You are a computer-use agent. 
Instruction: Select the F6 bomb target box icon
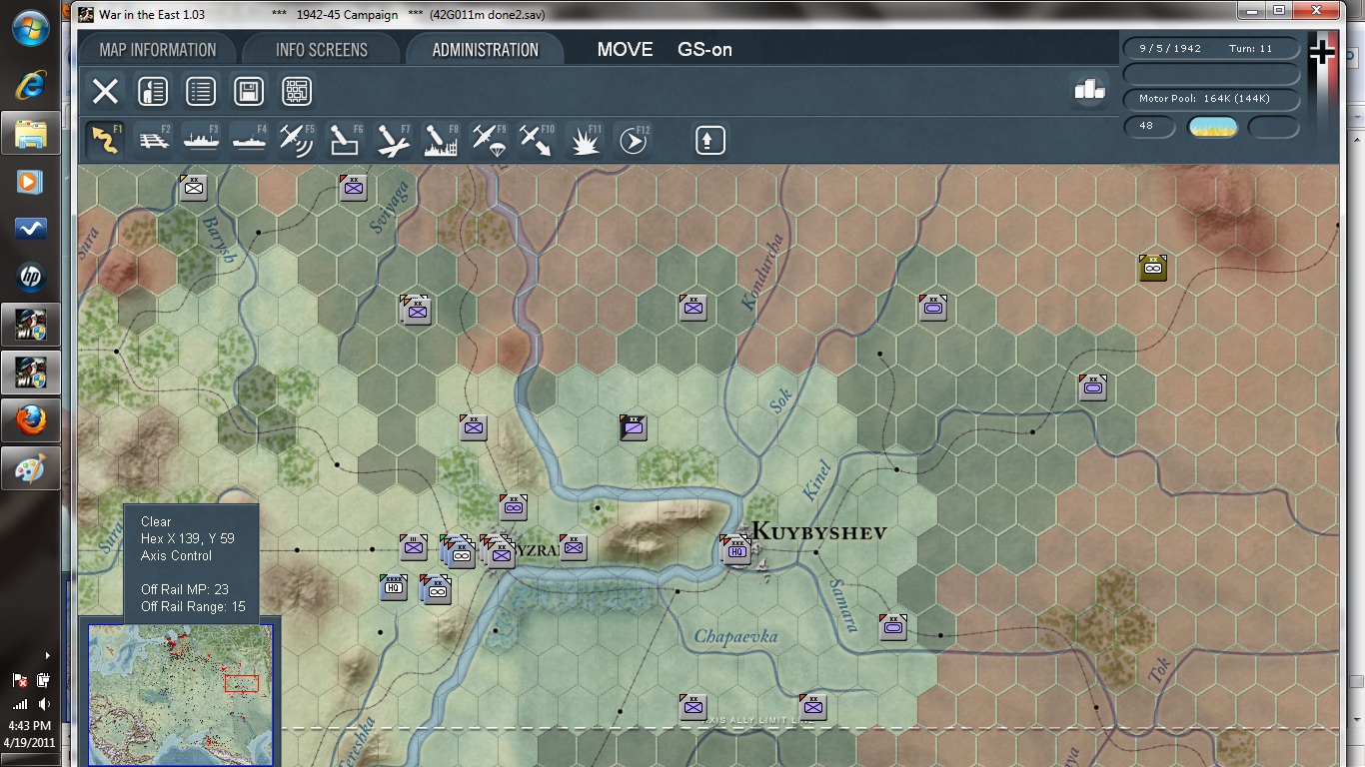(345, 140)
